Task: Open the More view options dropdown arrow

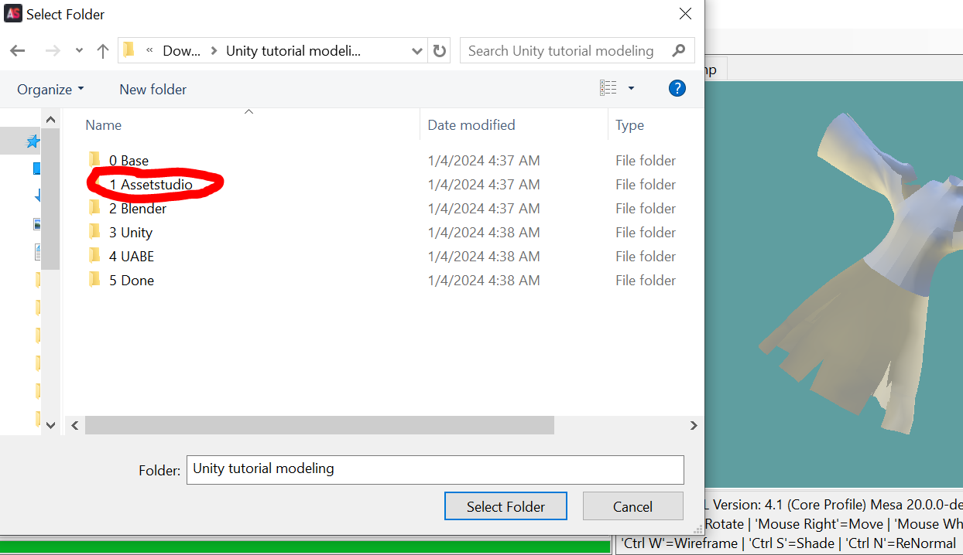Action: [x=631, y=89]
